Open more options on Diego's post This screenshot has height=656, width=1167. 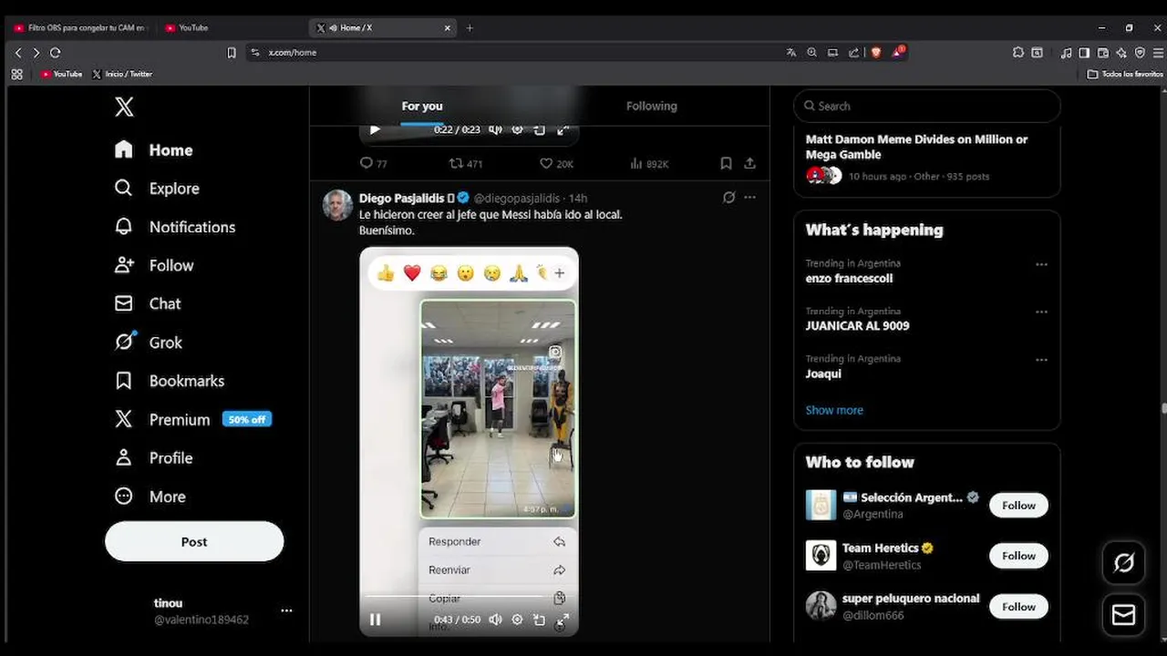[x=749, y=197]
